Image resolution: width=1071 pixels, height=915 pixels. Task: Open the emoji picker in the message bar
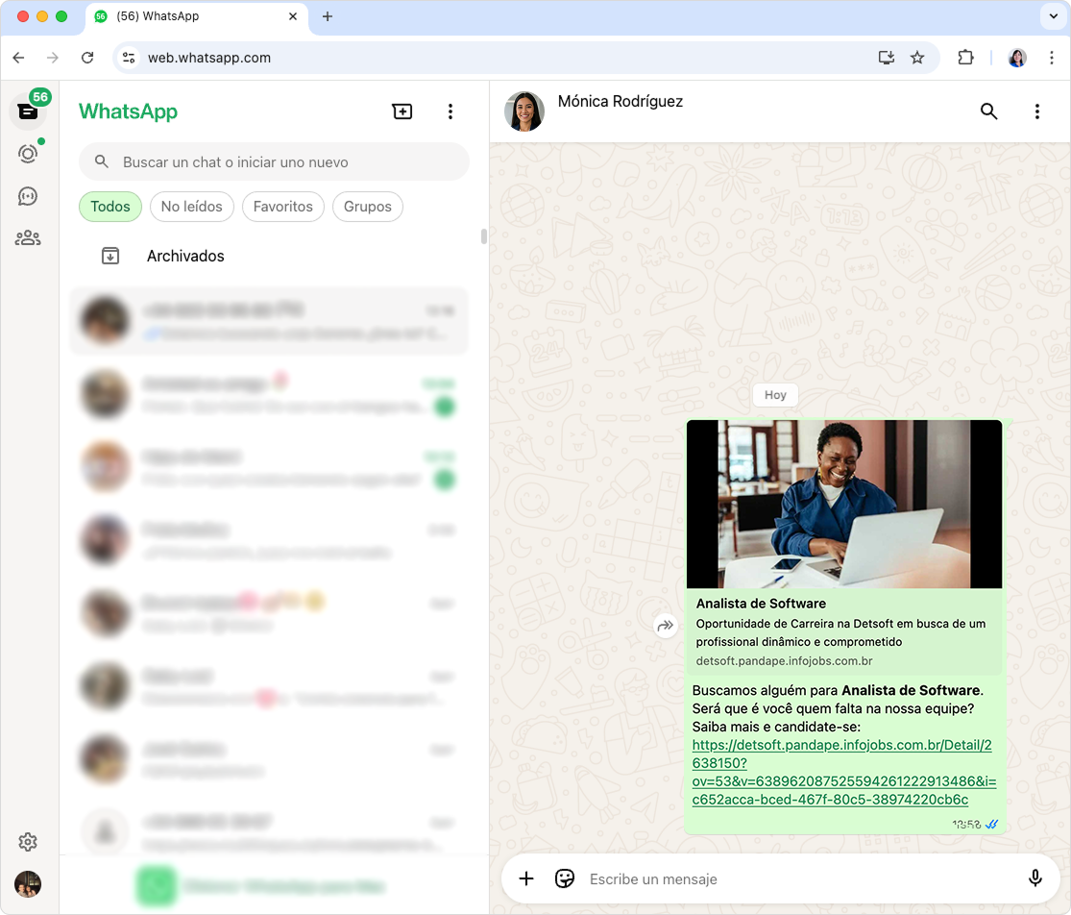pos(565,878)
